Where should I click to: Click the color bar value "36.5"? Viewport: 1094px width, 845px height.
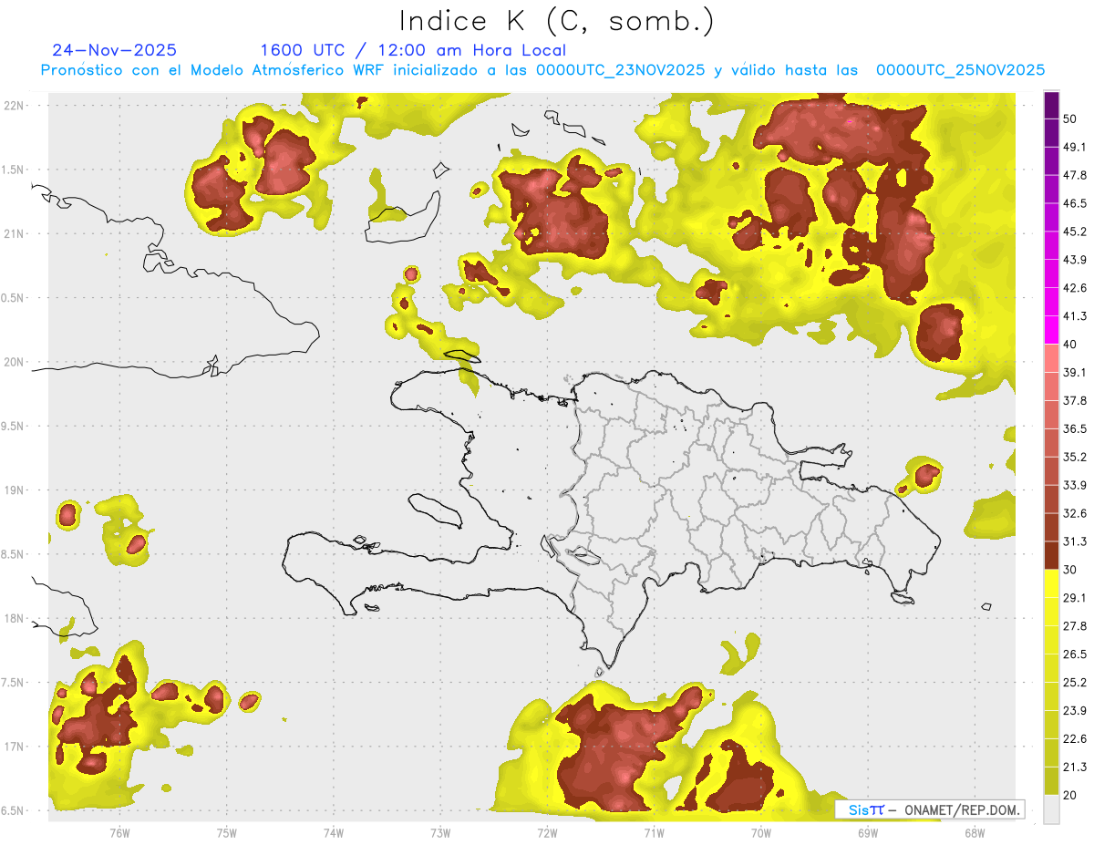pos(1075,429)
